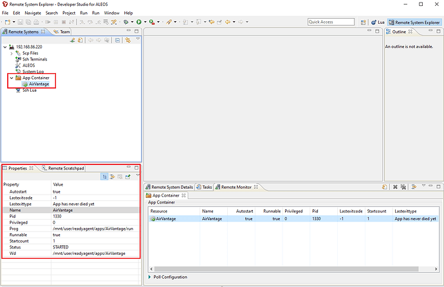This screenshot has width=444, height=287.
Task: Open the Debug icon dropdown arrow
Action: point(133,22)
